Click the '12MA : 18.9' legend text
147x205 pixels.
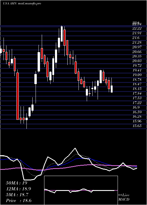coord(19,189)
